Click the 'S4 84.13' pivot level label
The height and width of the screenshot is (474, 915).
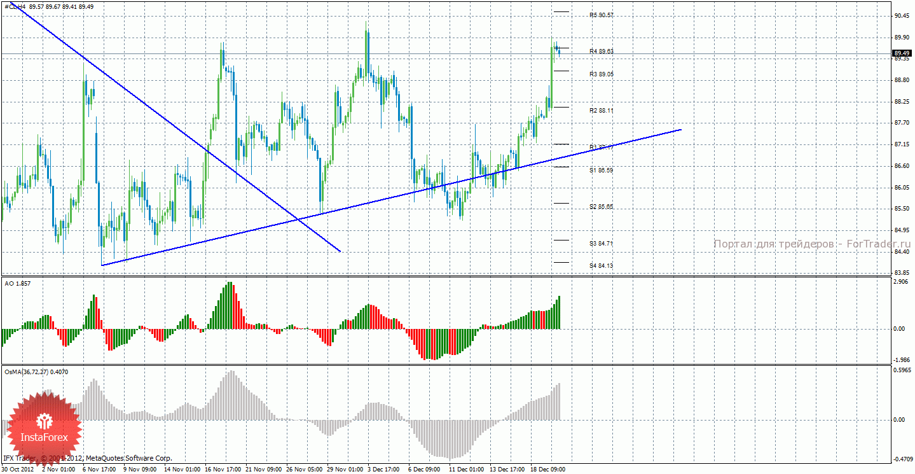[x=601, y=265]
